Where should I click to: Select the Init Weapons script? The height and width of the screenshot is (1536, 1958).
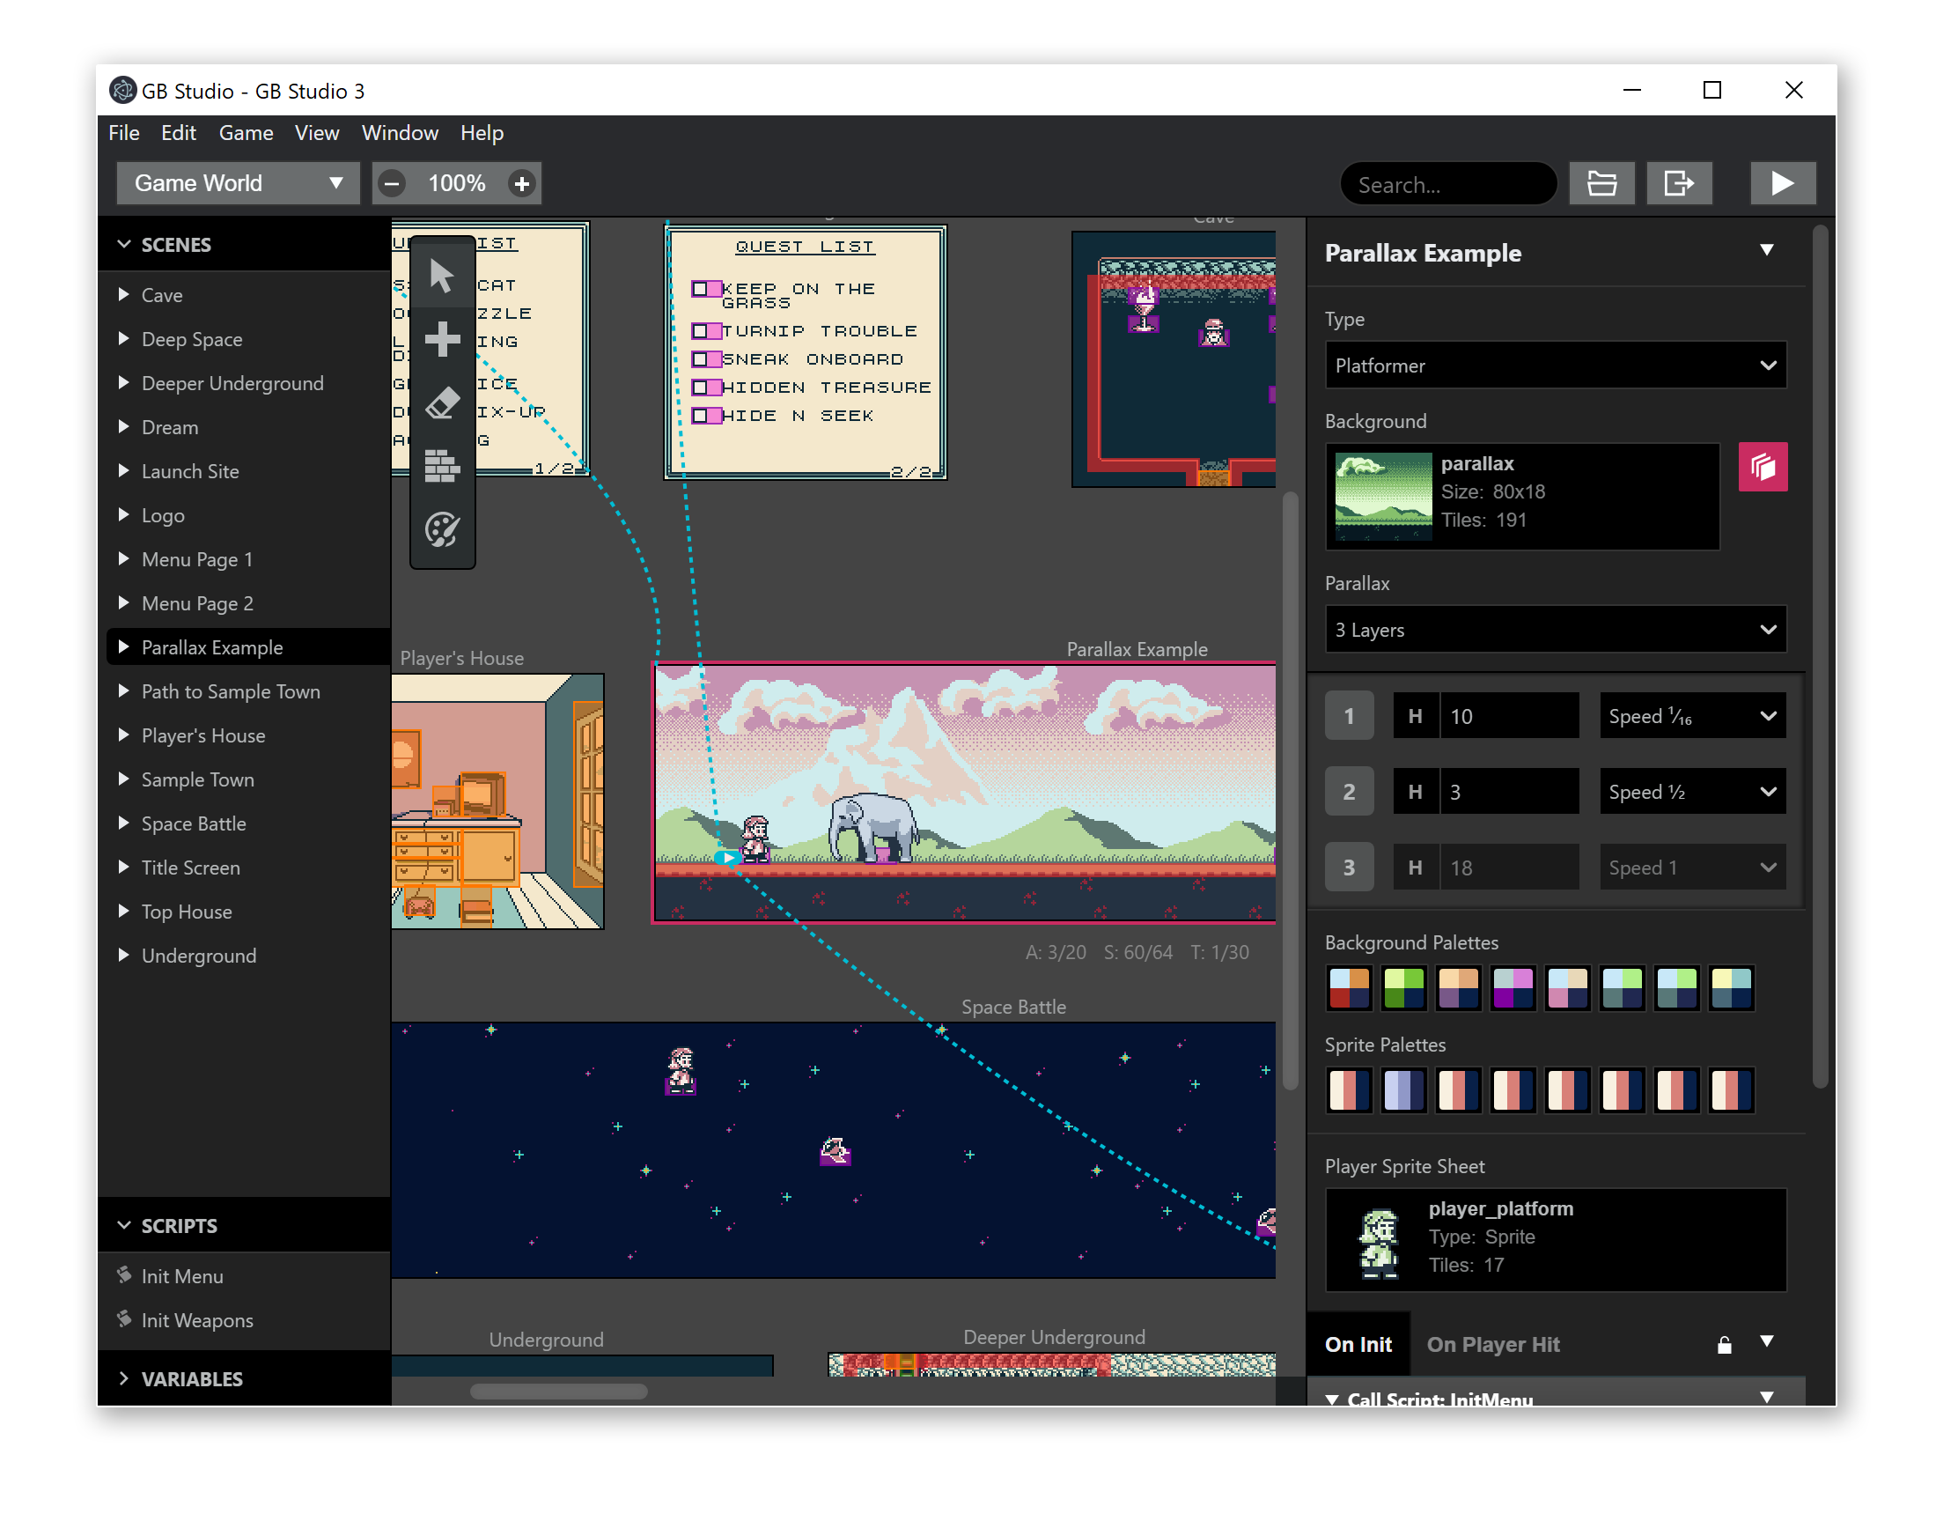(197, 1320)
